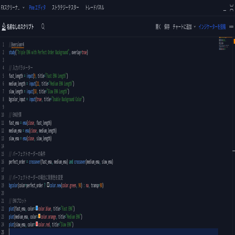This screenshot has height=235, width=235.
Task: Click the color swatch before color.new on bgcolor line
Action: point(48,185)
